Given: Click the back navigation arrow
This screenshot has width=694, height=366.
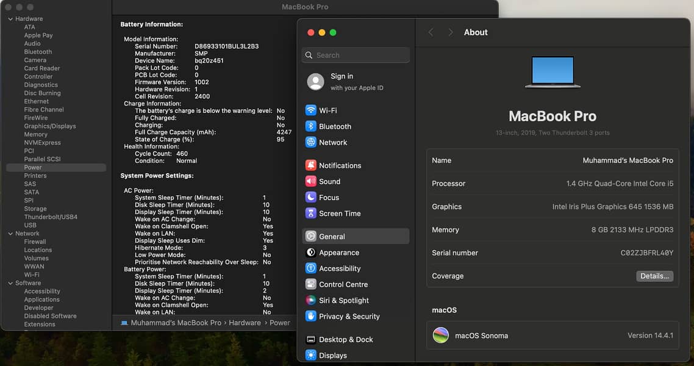Looking at the screenshot, I should 431,32.
